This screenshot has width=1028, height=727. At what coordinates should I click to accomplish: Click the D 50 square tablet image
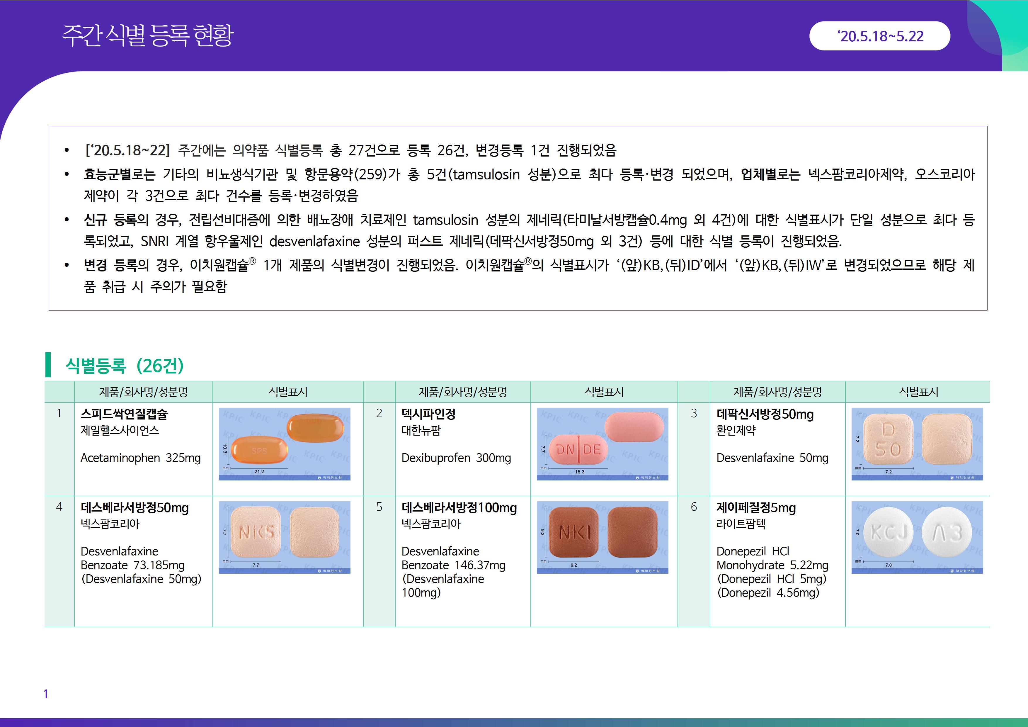(x=917, y=444)
